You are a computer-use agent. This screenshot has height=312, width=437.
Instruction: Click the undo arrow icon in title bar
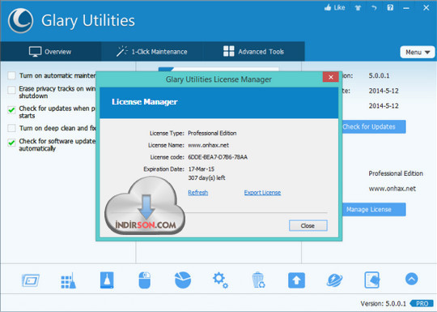pos(374,8)
